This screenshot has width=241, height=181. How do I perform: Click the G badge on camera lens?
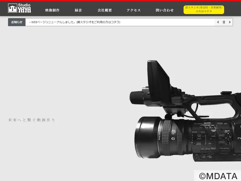173,138
